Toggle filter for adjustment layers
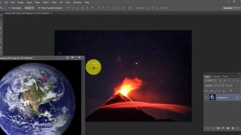This screenshot has height=135, width=241. [225, 81]
